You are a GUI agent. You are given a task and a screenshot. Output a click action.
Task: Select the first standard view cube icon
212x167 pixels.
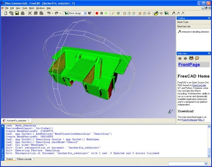(x=124, y=13)
